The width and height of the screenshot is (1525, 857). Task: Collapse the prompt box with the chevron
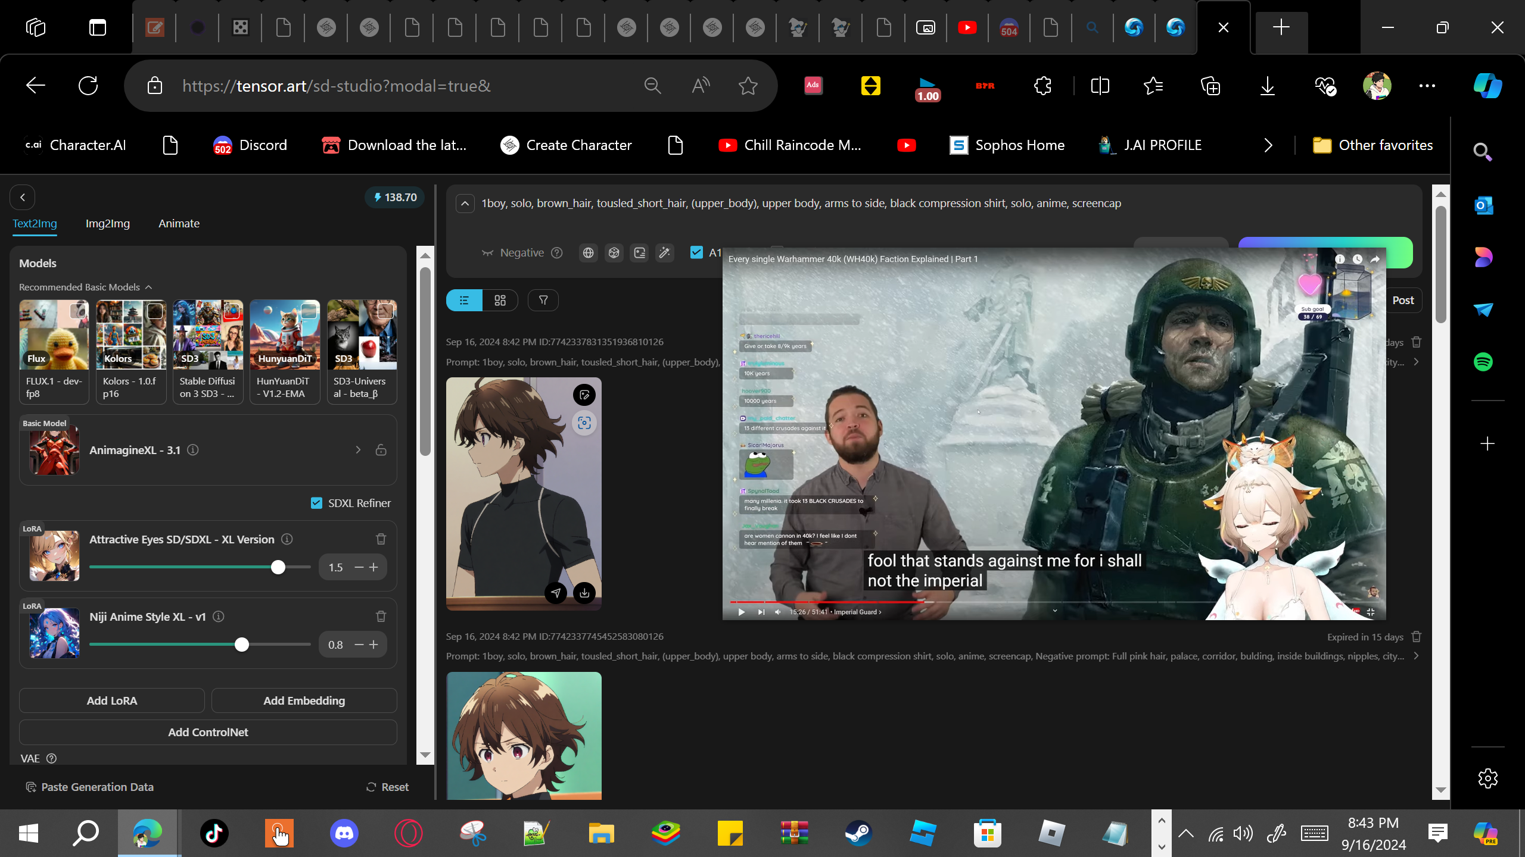[x=465, y=204]
